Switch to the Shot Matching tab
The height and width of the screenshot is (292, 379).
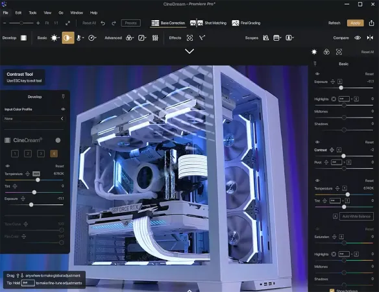coord(208,23)
